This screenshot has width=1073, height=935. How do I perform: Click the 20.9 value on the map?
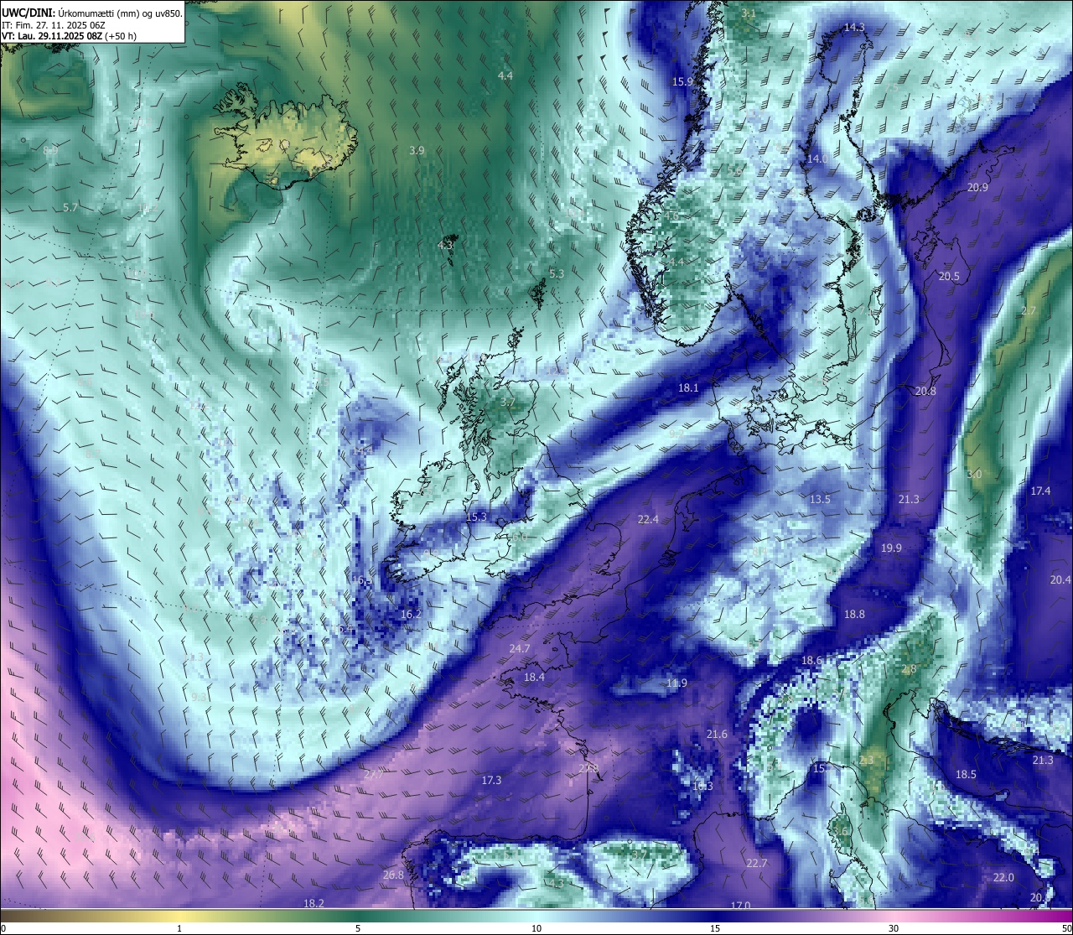pos(977,187)
